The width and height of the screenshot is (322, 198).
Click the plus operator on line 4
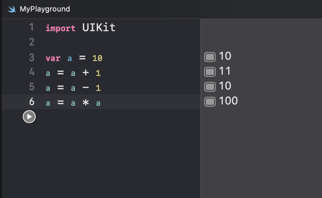coord(86,73)
